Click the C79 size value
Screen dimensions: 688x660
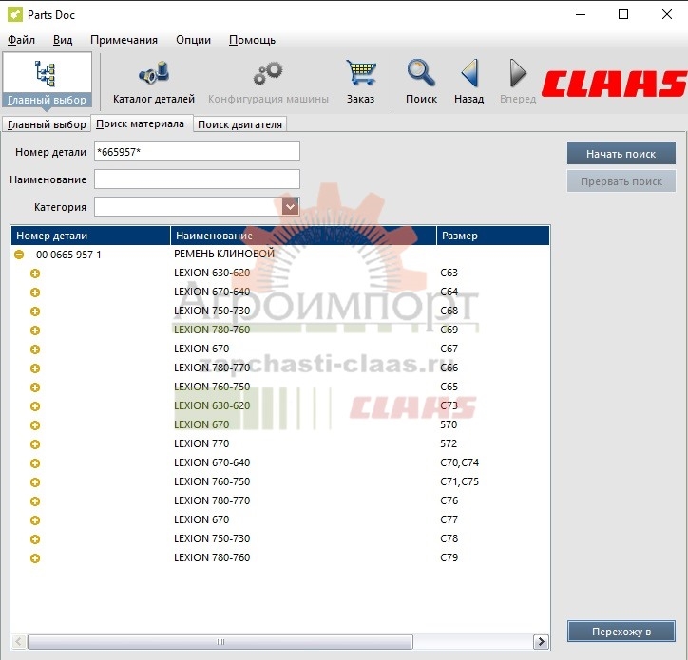point(449,557)
